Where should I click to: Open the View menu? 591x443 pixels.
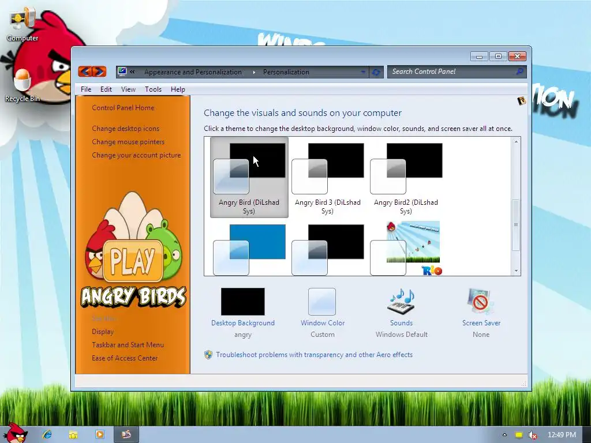tap(128, 89)
